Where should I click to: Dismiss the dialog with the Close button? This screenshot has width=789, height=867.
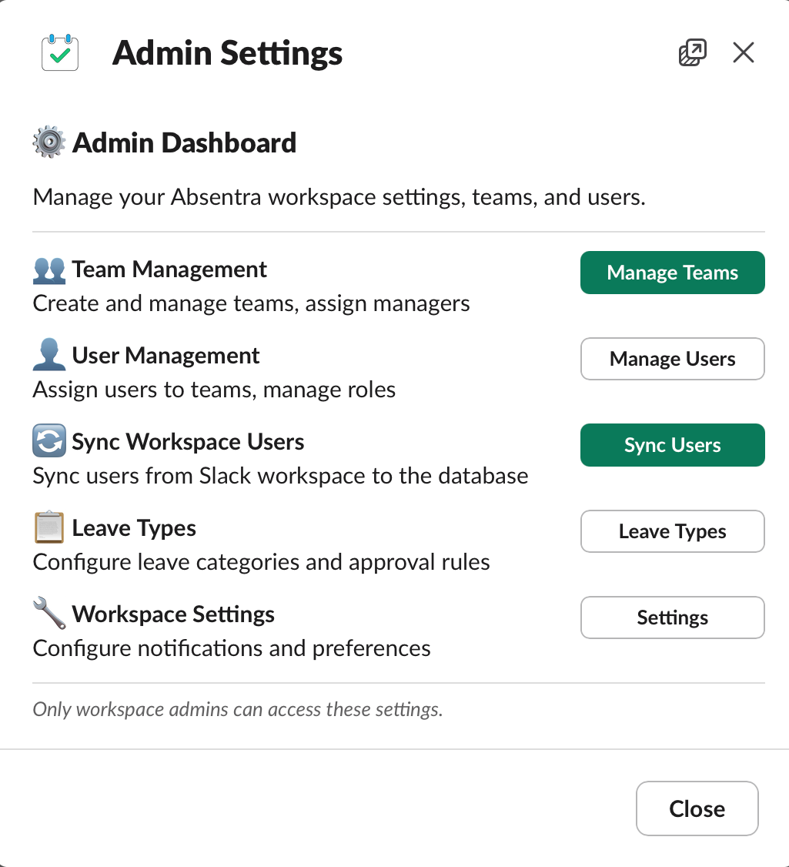coord(697,808)
